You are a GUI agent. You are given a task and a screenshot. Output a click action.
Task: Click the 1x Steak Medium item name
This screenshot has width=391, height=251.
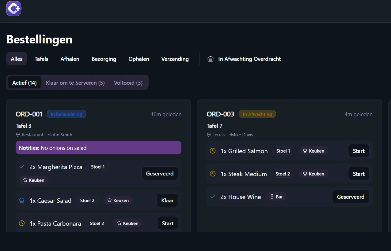point(244,174)
